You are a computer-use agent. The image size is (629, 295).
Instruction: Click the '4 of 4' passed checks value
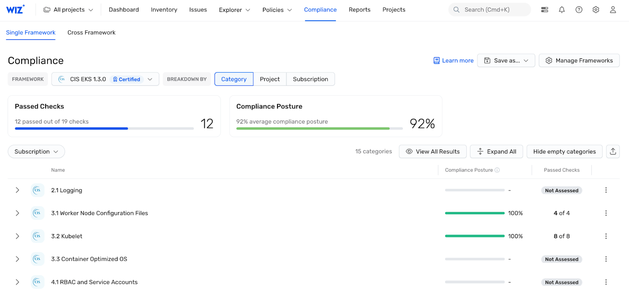coord(562,213)
